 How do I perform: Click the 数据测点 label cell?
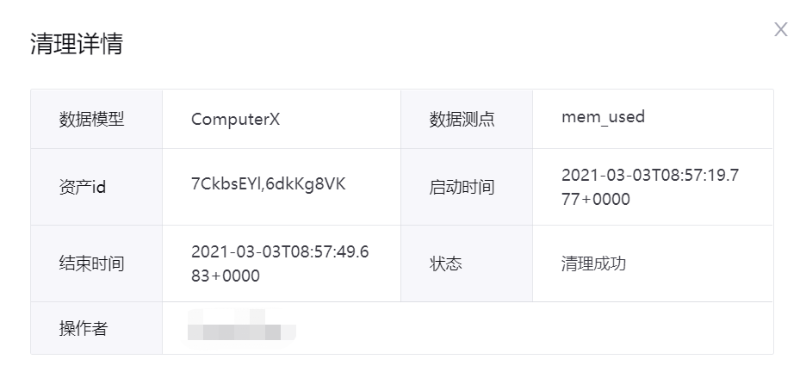click(x=462, y=120)
